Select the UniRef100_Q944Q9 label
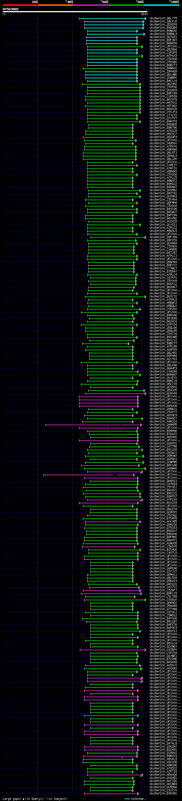Screen dimensions: 182x801 (x=163, y=72)
